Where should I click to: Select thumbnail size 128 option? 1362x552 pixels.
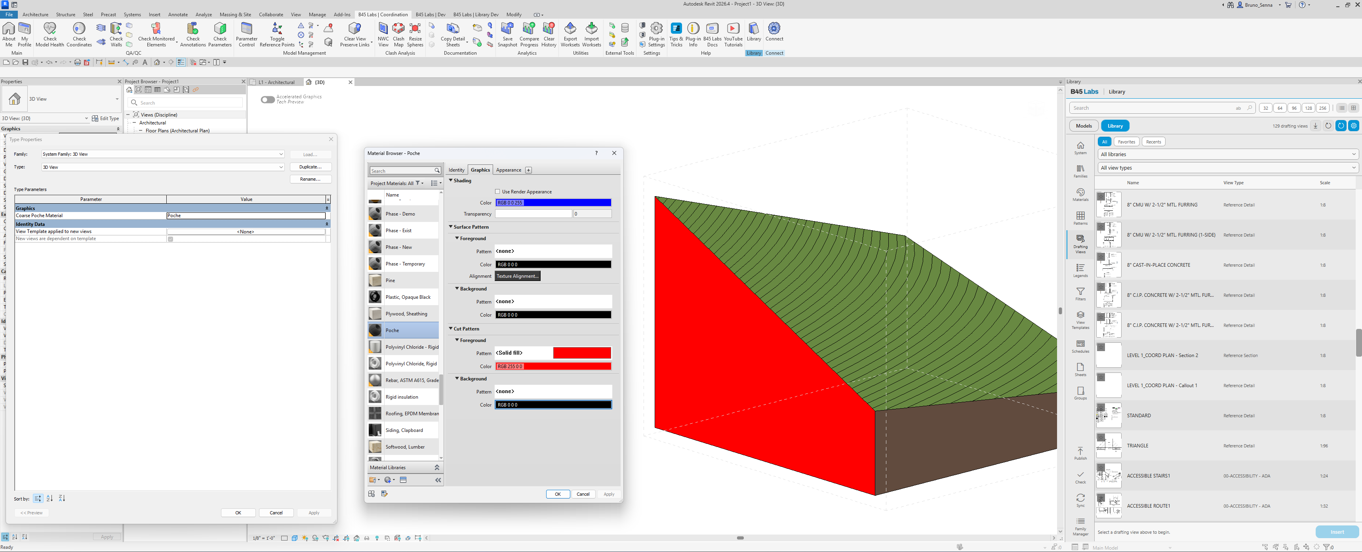[x=1308, y=108]
